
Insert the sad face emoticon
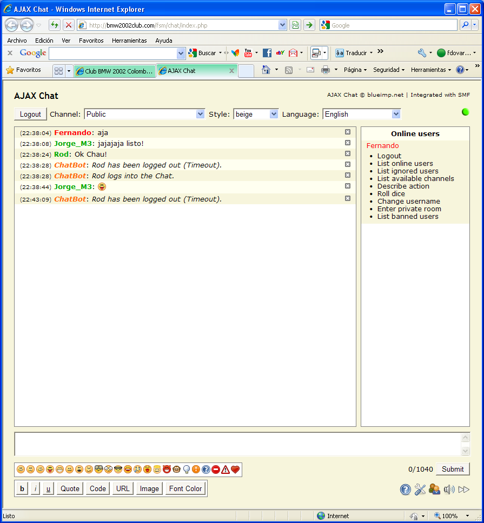30,470
